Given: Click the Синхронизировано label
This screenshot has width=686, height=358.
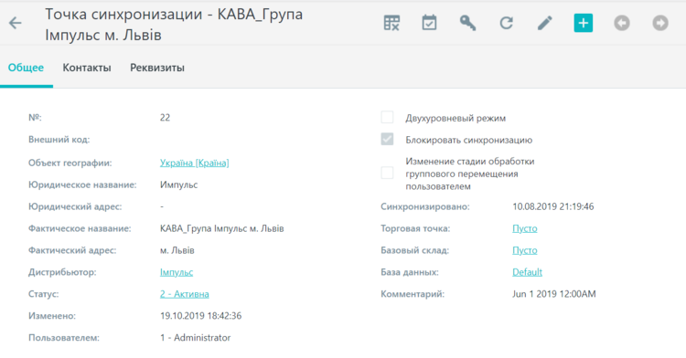Looking at the screenshot, I should [x=424, y=206].
